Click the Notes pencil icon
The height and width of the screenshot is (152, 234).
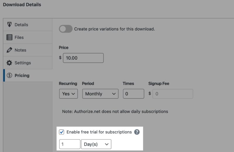point(9,50)
